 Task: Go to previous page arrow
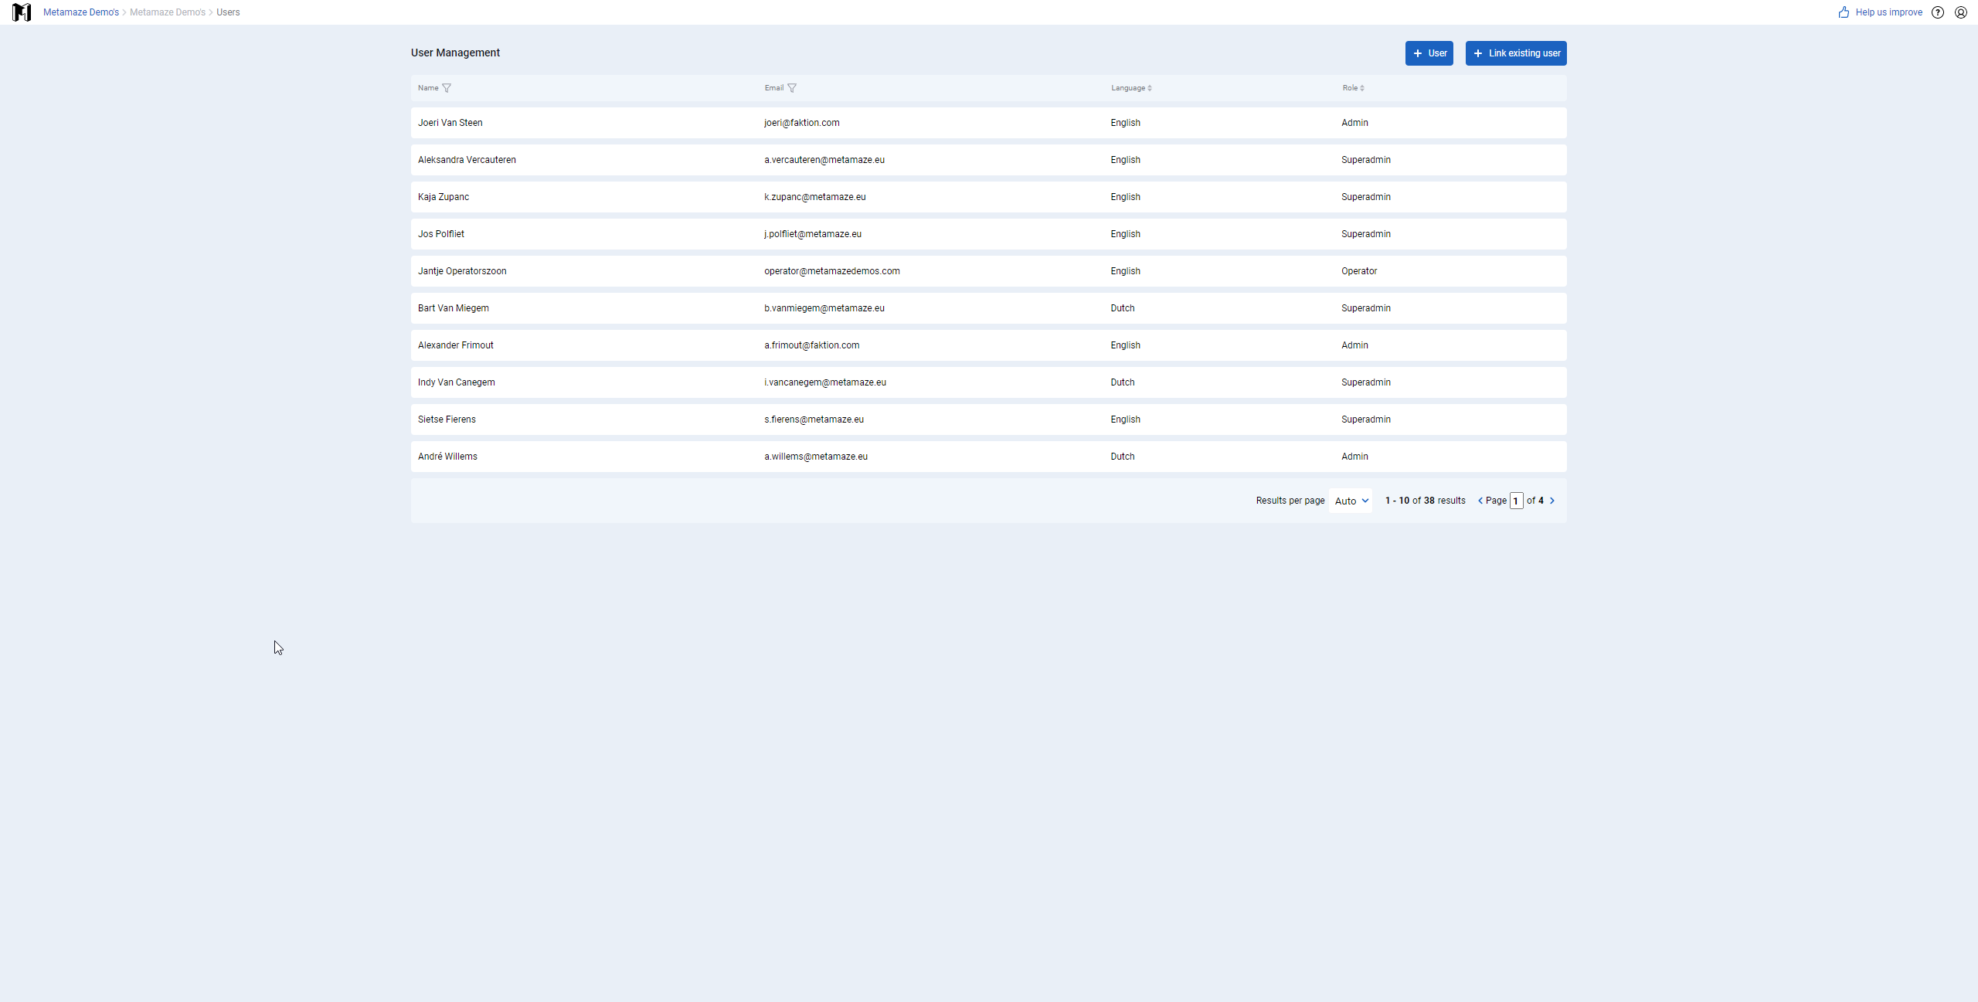click(1480, 501)
